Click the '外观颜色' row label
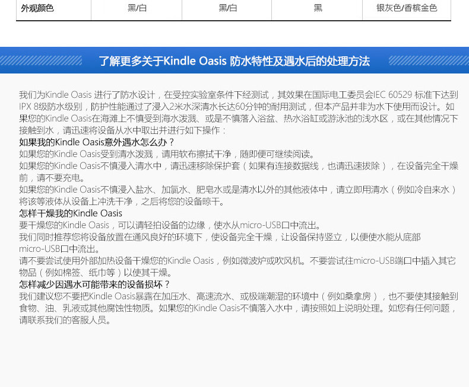Screen dimensions: 469x387 coord(37,8)
